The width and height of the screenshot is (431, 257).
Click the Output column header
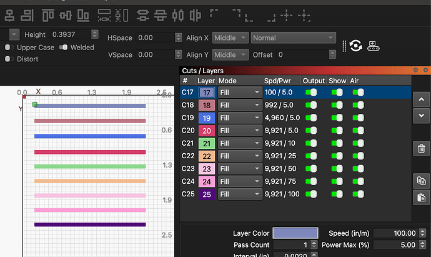(x=314, y=81)
